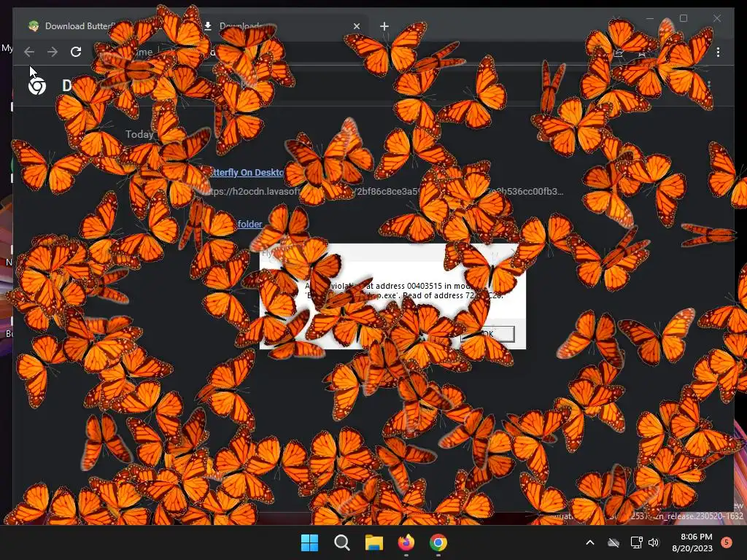Bookmark this page with the star icon

[642, 52]
